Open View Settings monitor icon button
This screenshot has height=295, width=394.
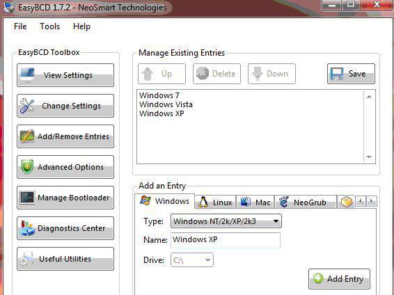[27, 75]
